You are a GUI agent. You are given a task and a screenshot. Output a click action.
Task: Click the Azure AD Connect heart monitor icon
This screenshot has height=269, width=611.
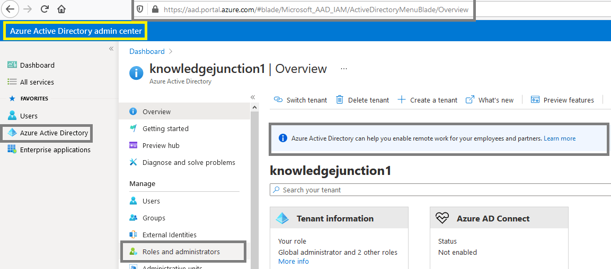pyautogui.click(x=442, y=218)
